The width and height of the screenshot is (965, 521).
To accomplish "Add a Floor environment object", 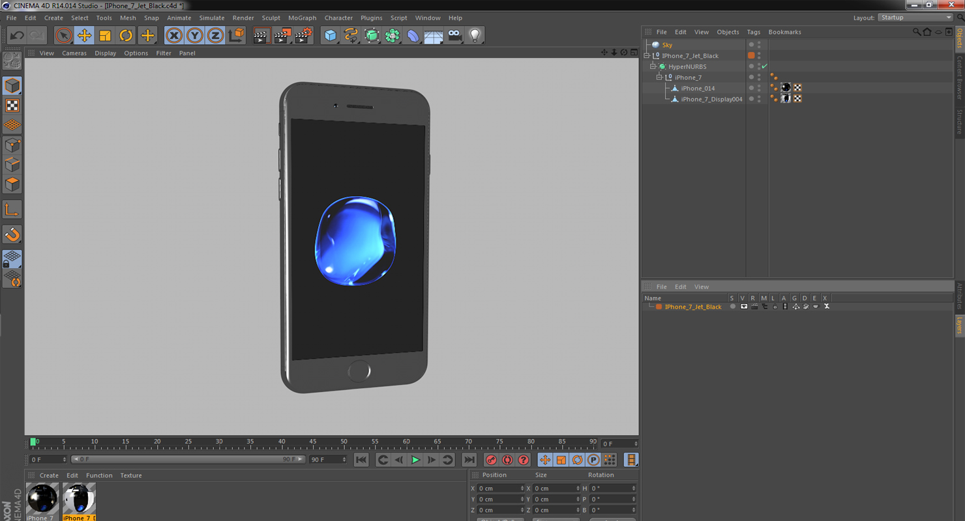I will click(434, 36).
